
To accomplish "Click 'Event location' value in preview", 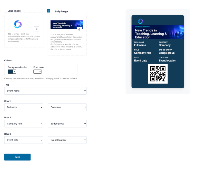I will pos(167,61).
